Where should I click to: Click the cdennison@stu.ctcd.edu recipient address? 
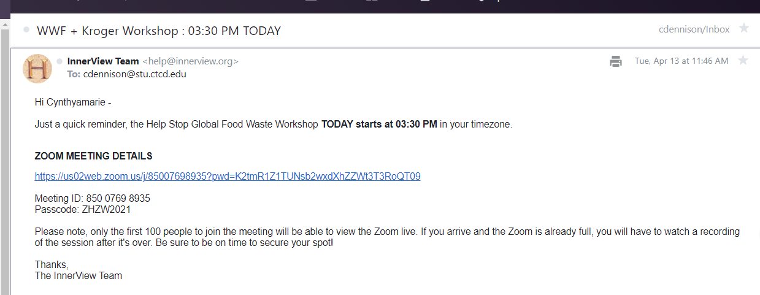click(x=134, y=74)
